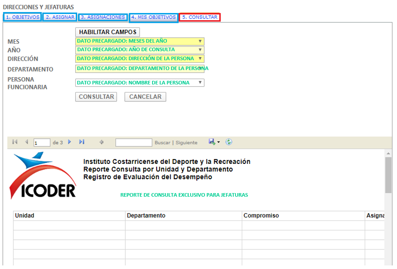Select 5. CONSULTAR tab
Image resolution: width=397 pixels, height=269 pixels.
click(x=200, y=17)
